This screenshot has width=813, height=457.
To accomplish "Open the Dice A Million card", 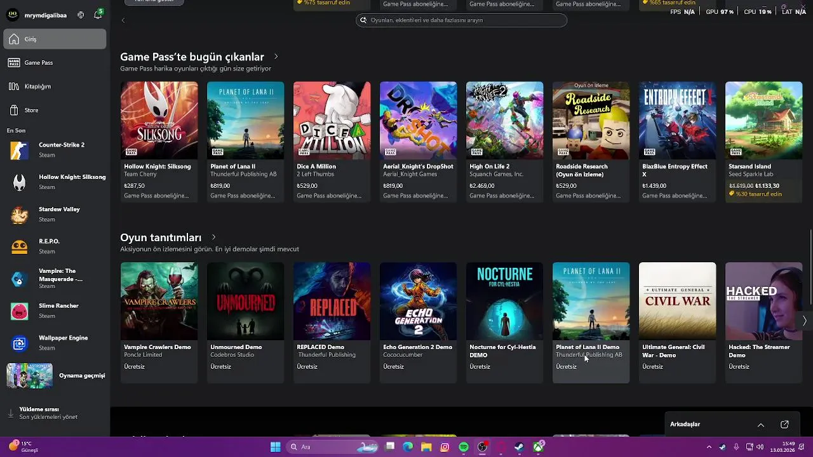I will pyautogui.click(x=332, y=142).
